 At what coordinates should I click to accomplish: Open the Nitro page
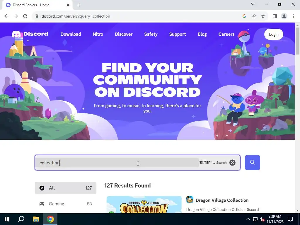click(x=98, y=34)
